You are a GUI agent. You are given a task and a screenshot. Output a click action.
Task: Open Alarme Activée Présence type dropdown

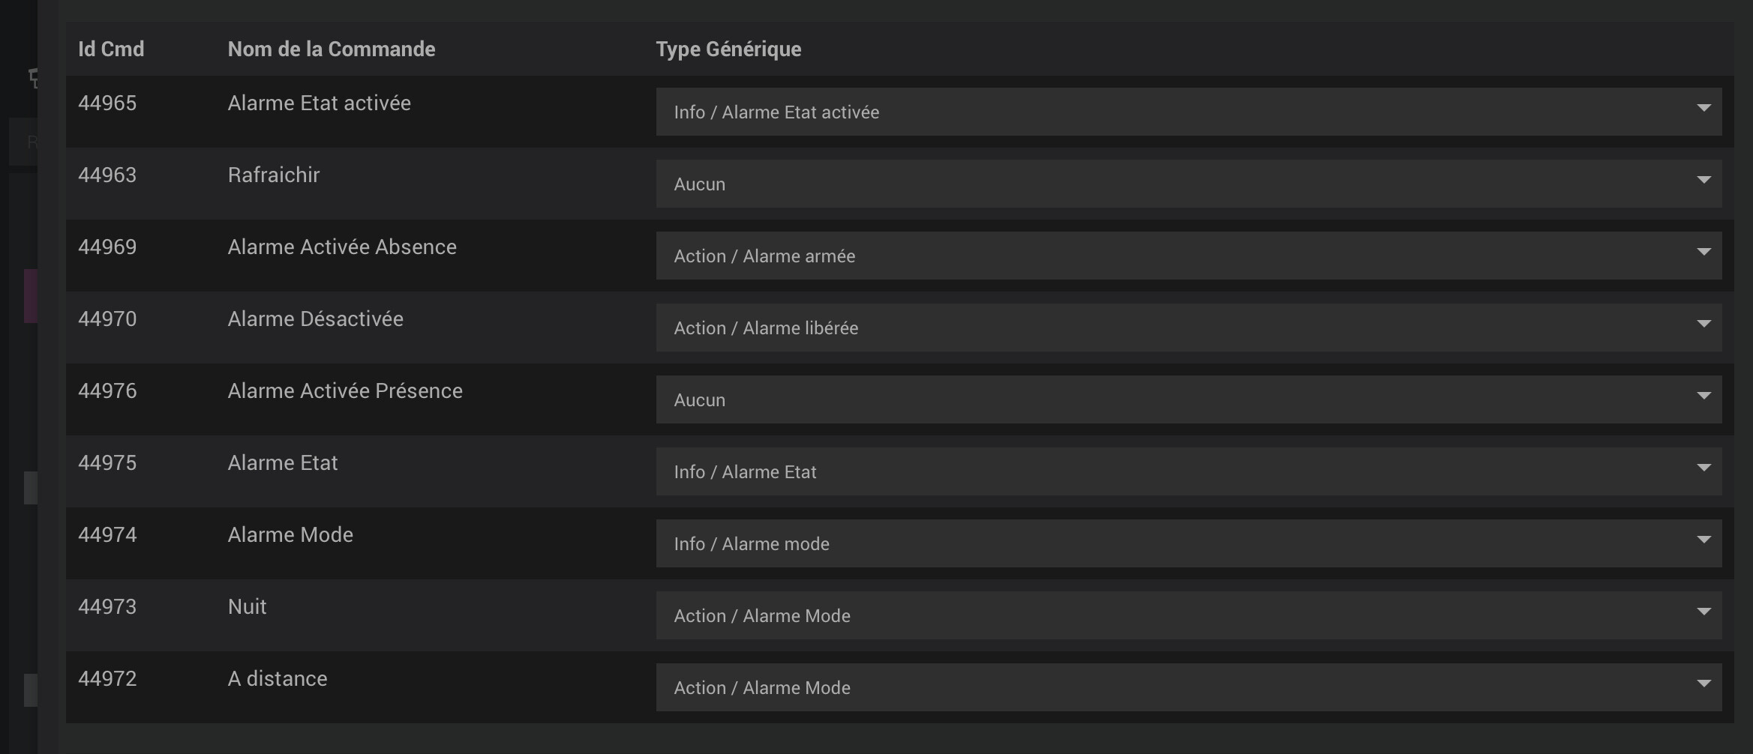pos(1188,399)
